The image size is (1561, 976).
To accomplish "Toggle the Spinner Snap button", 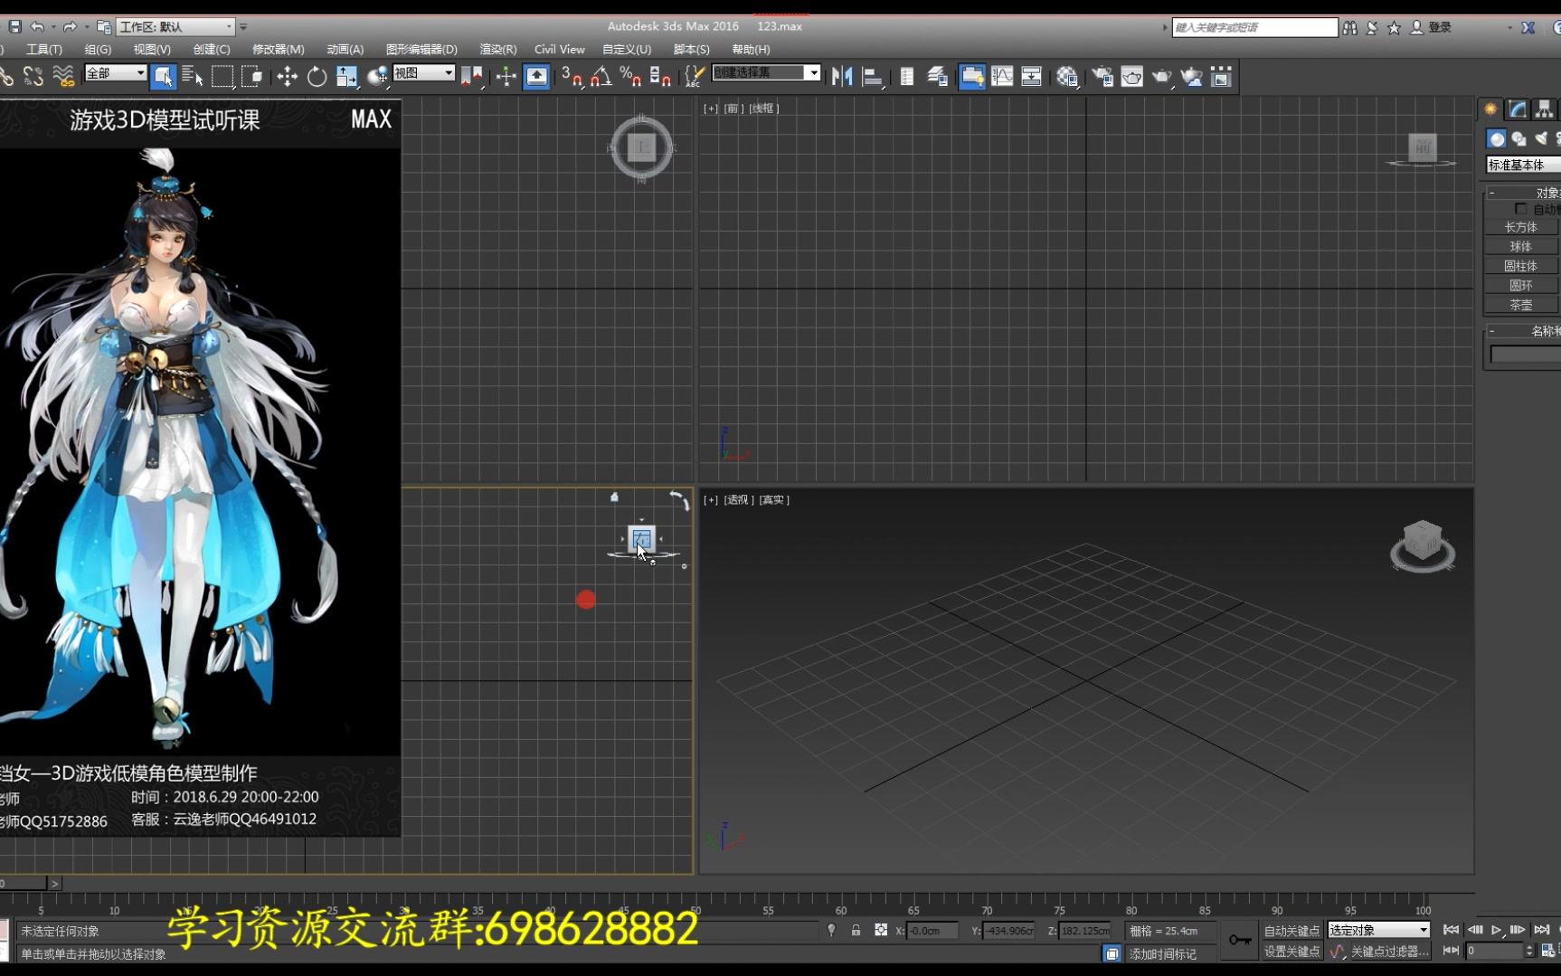I will point(661,77).
